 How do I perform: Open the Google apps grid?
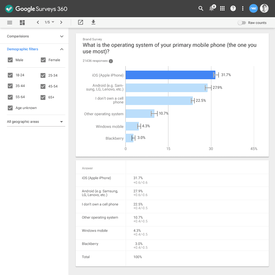[222, 9]
